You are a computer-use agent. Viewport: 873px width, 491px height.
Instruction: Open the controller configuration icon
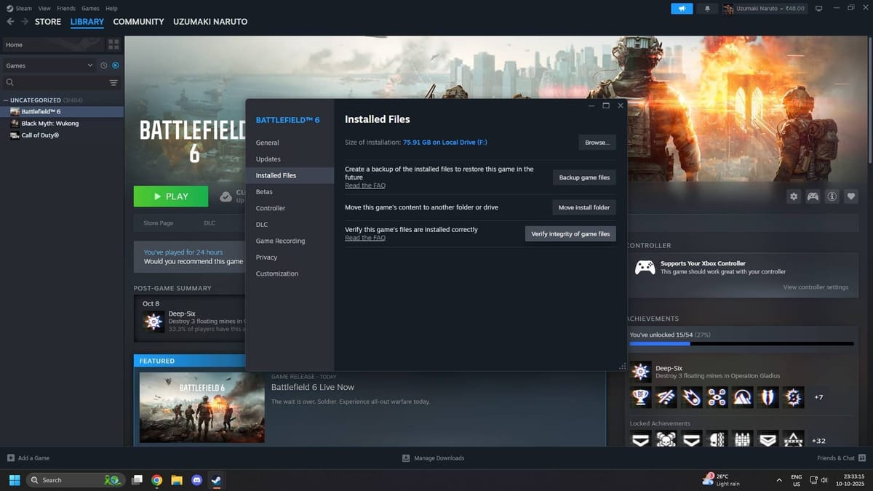813,196
